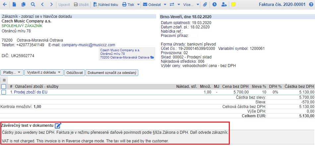Click the company-music@musiccz.com email link
This screenshot has height=146, width=315.
[x=88, y=45]
